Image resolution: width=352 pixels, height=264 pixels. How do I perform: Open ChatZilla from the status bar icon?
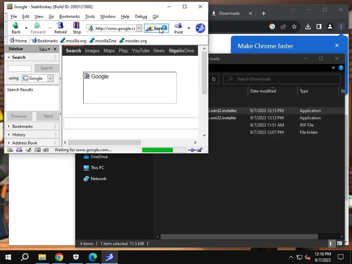tap(46, 150)
